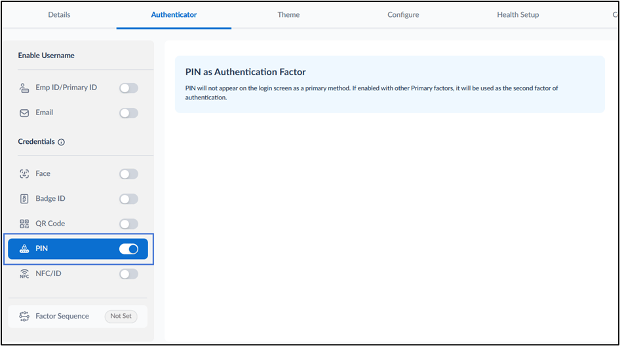Select the Emp ID/Primary ID label

66,87
